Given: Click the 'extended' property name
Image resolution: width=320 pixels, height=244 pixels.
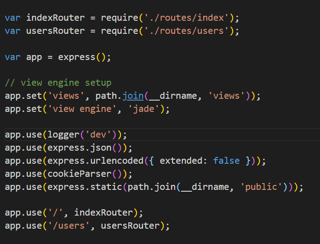Looking at the screenshot, I should tap(181, 161).
